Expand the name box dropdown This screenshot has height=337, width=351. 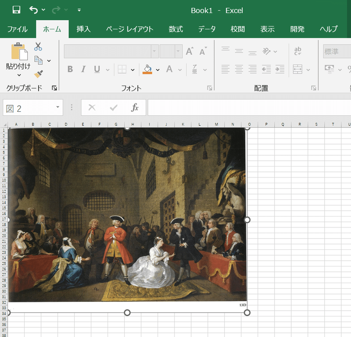[58, 107]
